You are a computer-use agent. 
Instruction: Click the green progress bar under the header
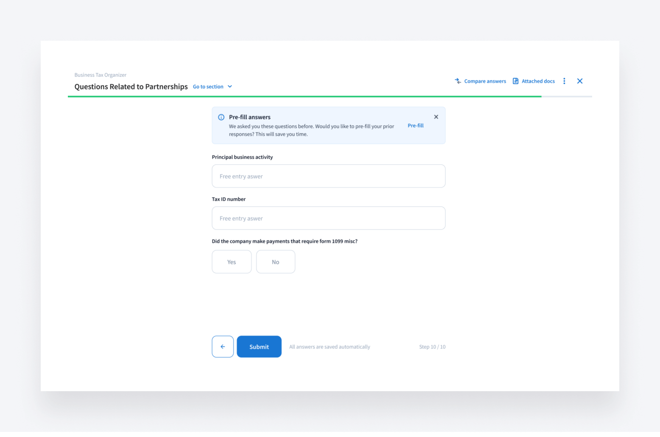click(304, 97)
